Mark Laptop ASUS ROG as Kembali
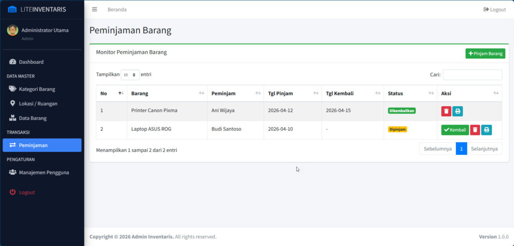Screen dimensions: 514x246 coord(455,130)
